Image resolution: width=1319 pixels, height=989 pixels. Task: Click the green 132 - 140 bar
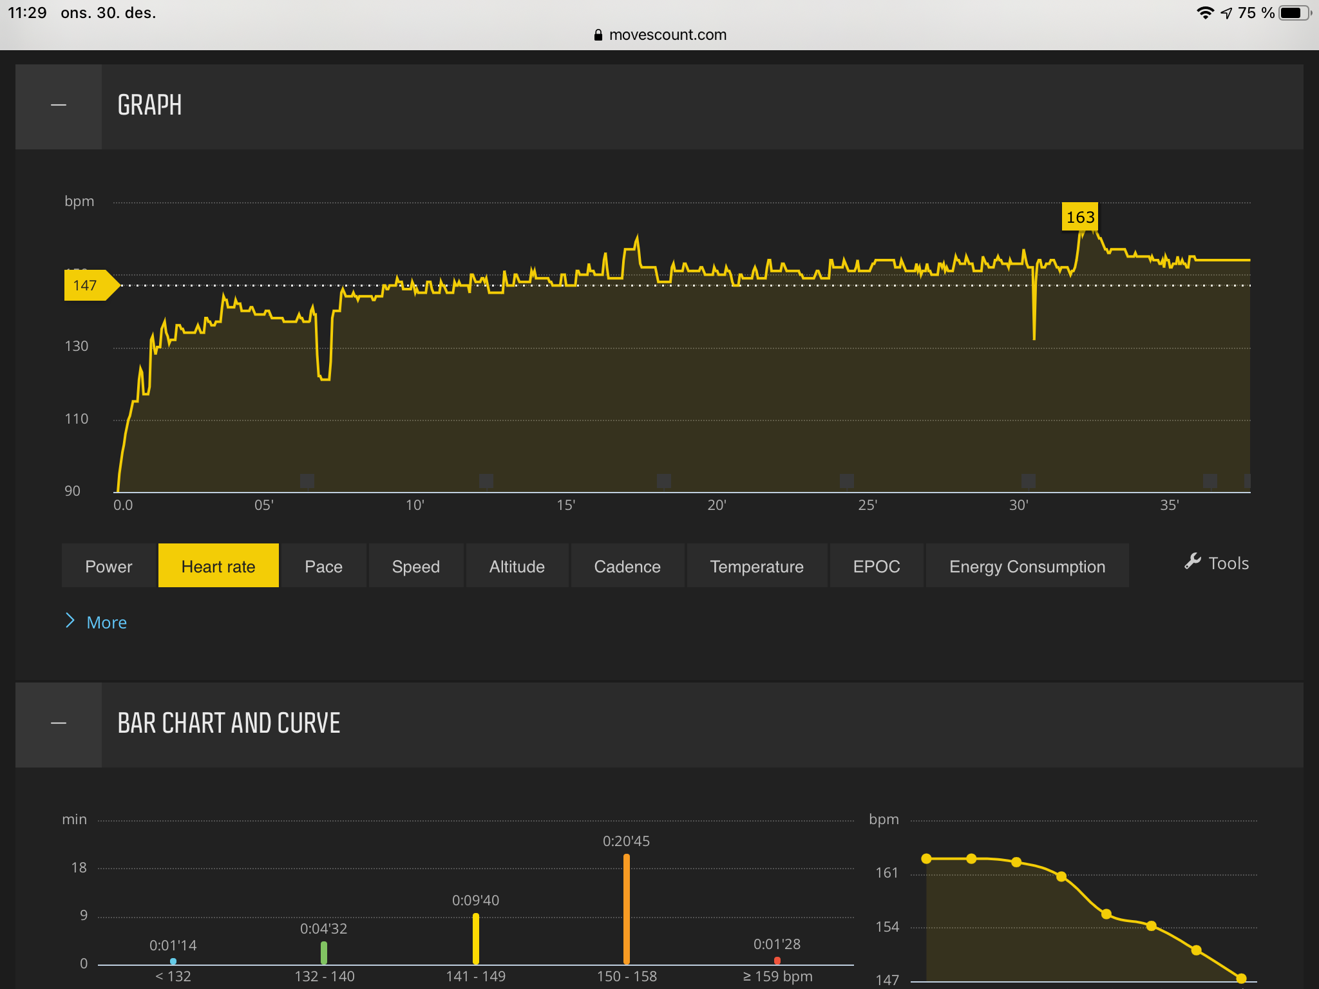coord(324,952)
